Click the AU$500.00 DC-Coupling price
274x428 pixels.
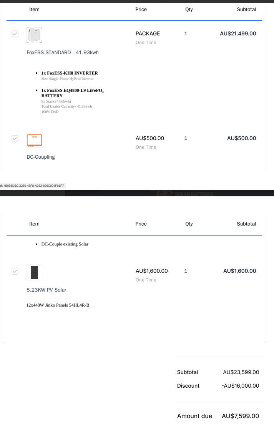150,138
